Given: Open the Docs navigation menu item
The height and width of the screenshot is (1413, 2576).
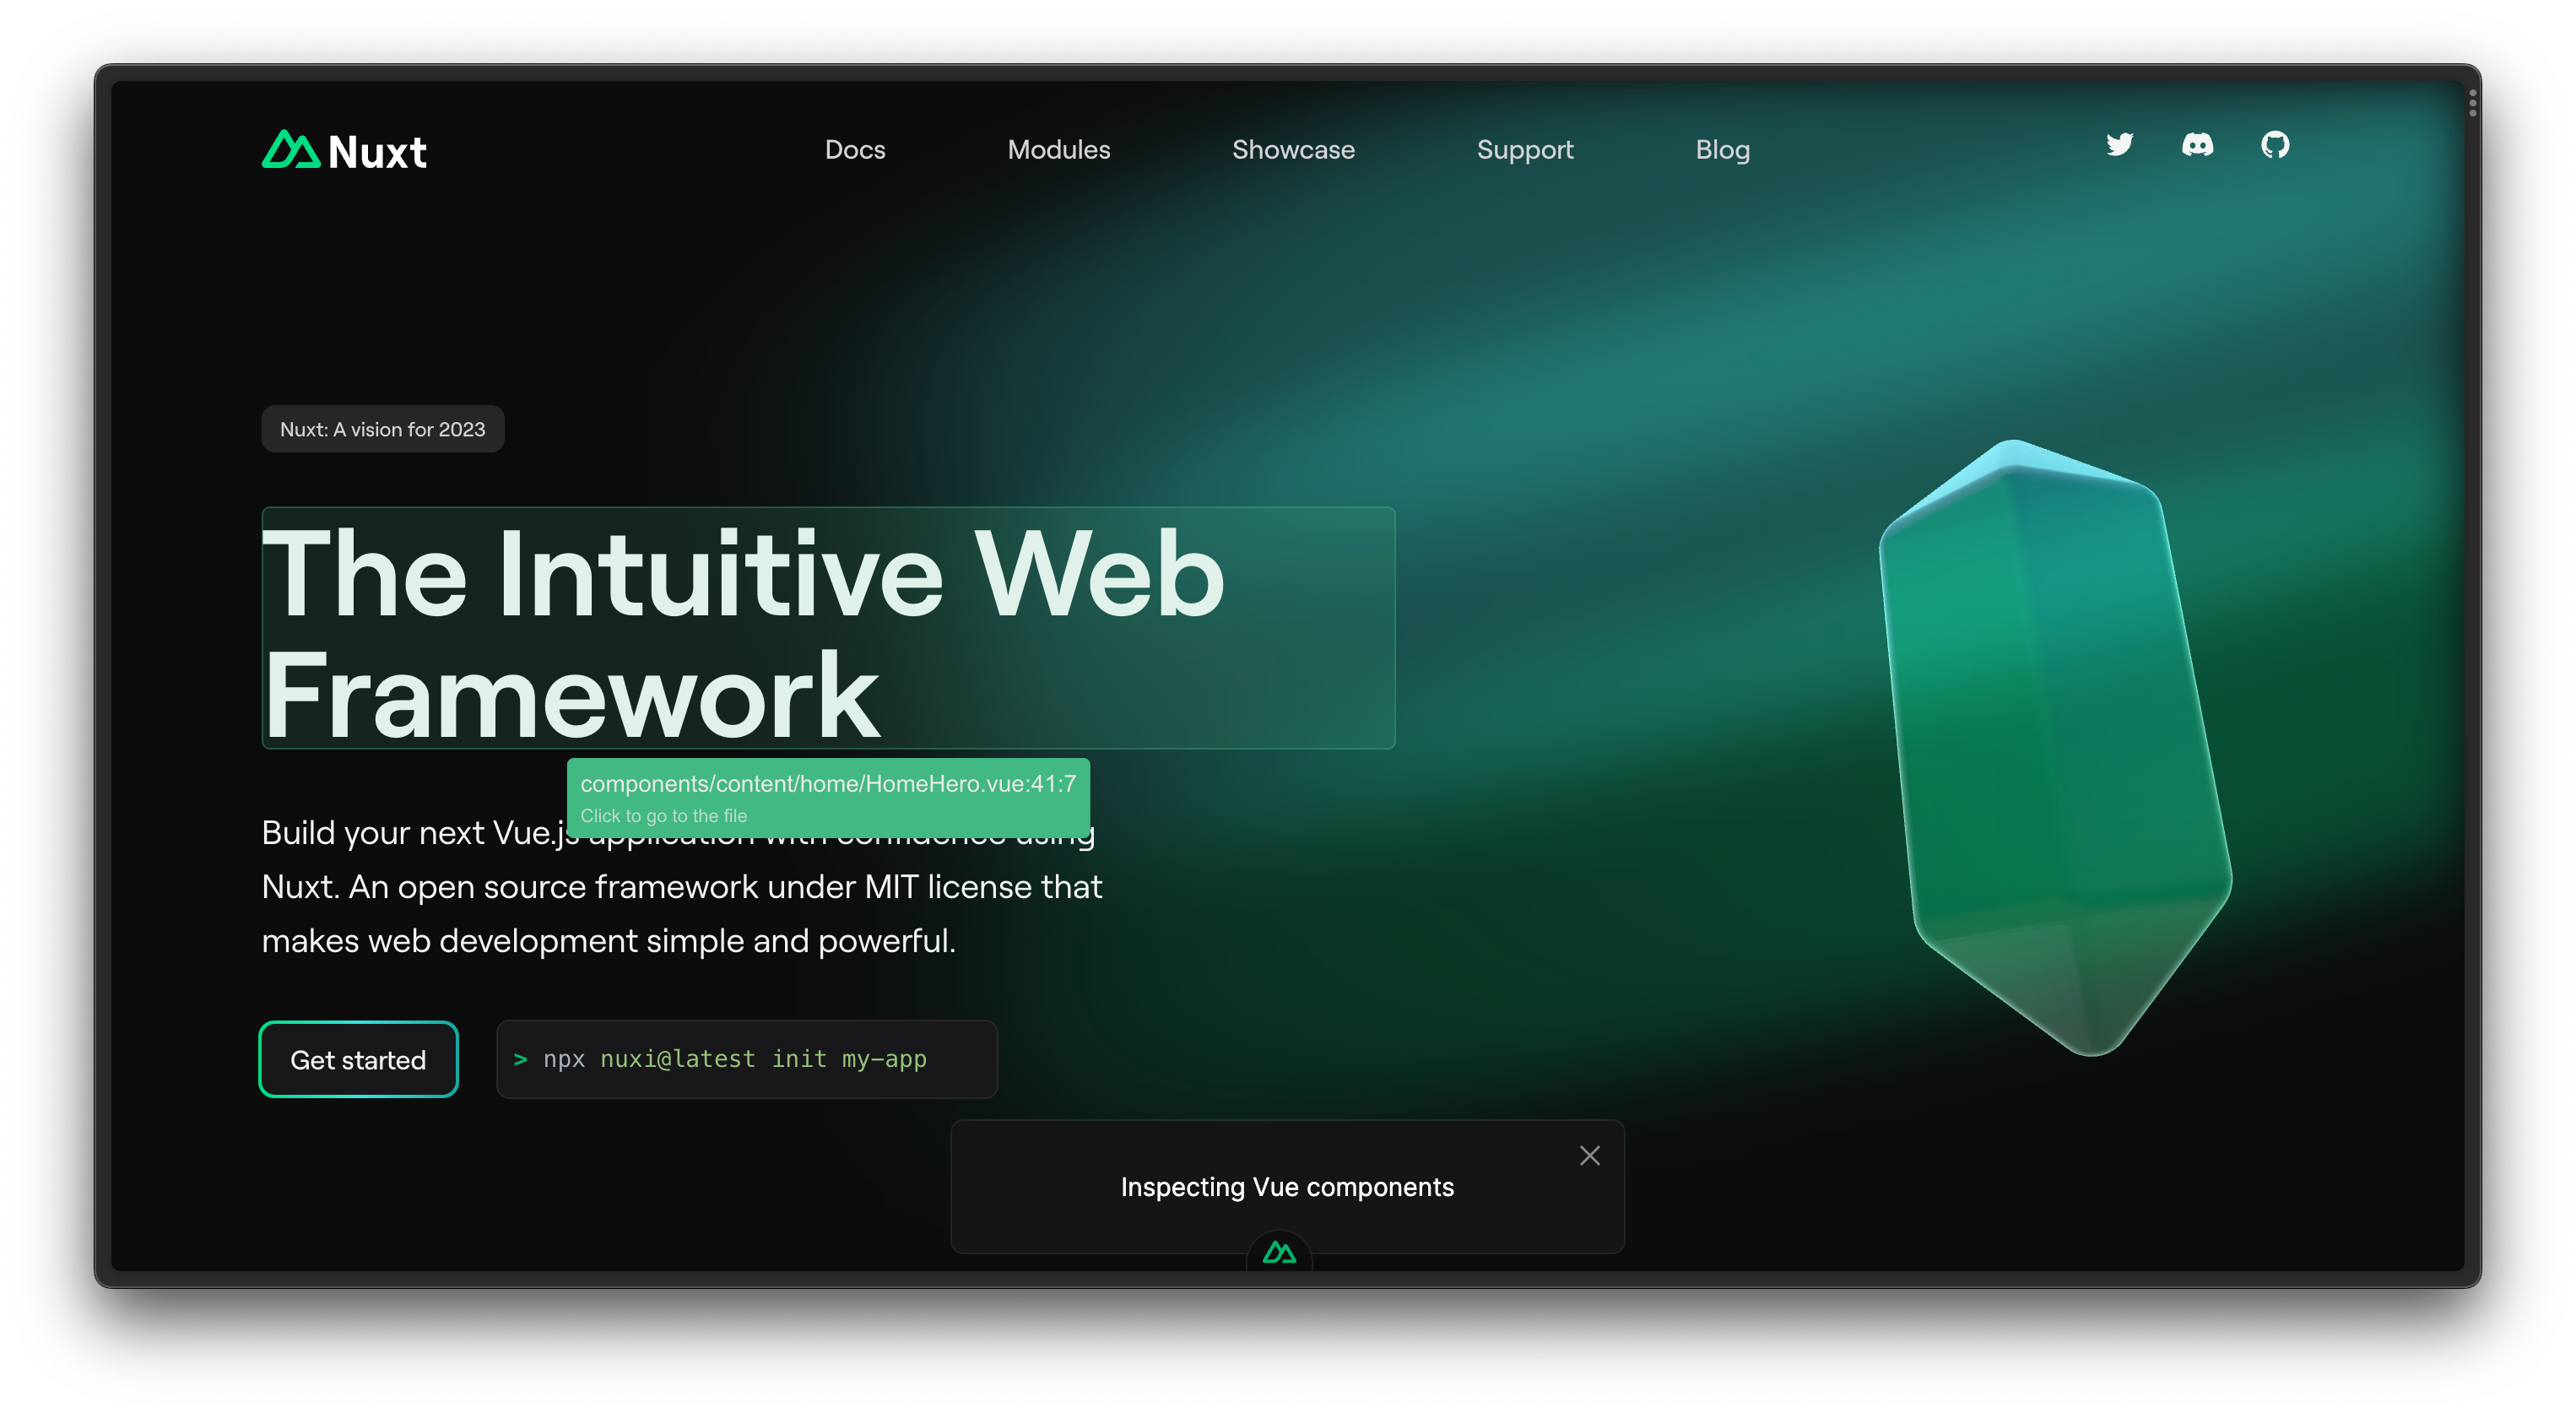Looking at the screenshot, I should click(854, 149).
